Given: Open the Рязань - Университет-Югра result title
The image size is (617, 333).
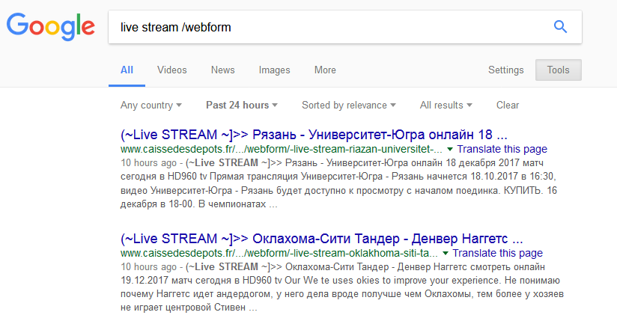Looking at the screenshot, I should tap(314, 135).
